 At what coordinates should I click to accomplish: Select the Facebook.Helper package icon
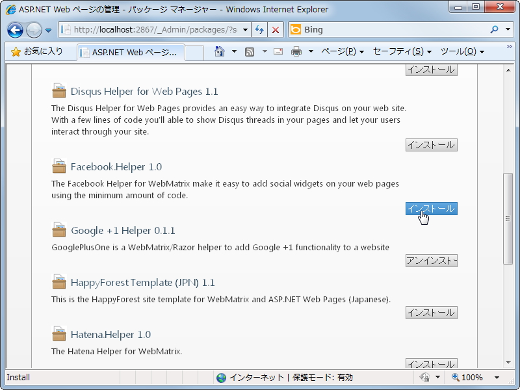pyautogui.click(x=58, y=166)
